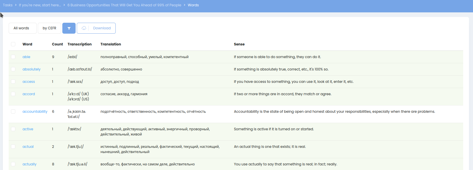Tick the checkbox for the 'actual' row
Viewport: 473px width, 170px height.
[13, 146]
